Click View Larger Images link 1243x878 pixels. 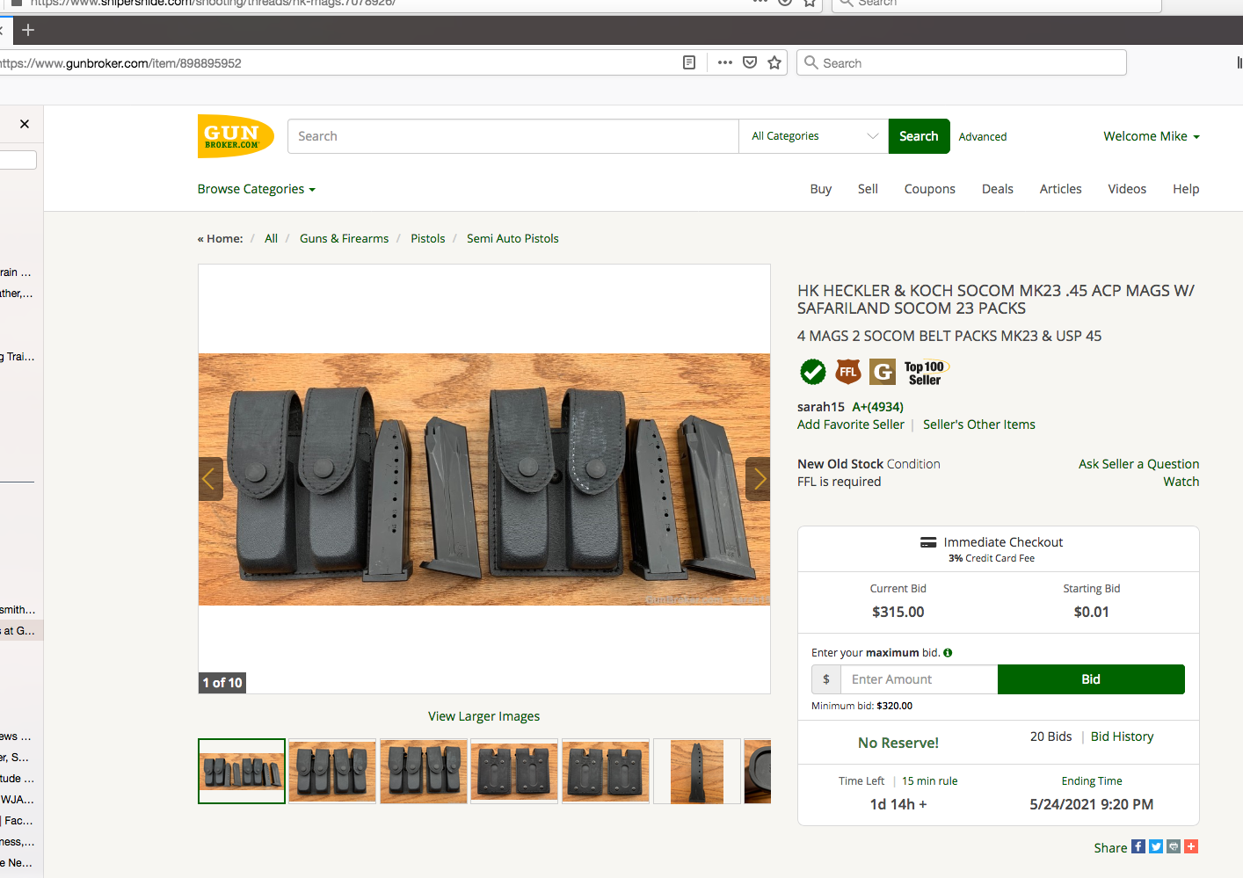point(484,716)
